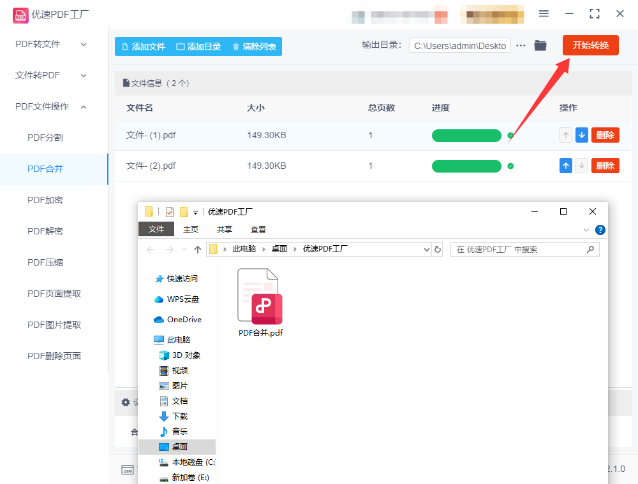Click breadcrumb arrow after 桌面
The width and height of the screenshot is (638, 484).
pos(295,249)
